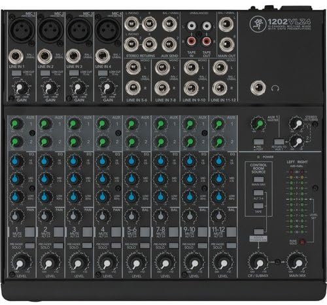The width and height of the screenshot is (327, 305).
Task: Click the Aux Send 1 jack
Action: pos(169,24)
